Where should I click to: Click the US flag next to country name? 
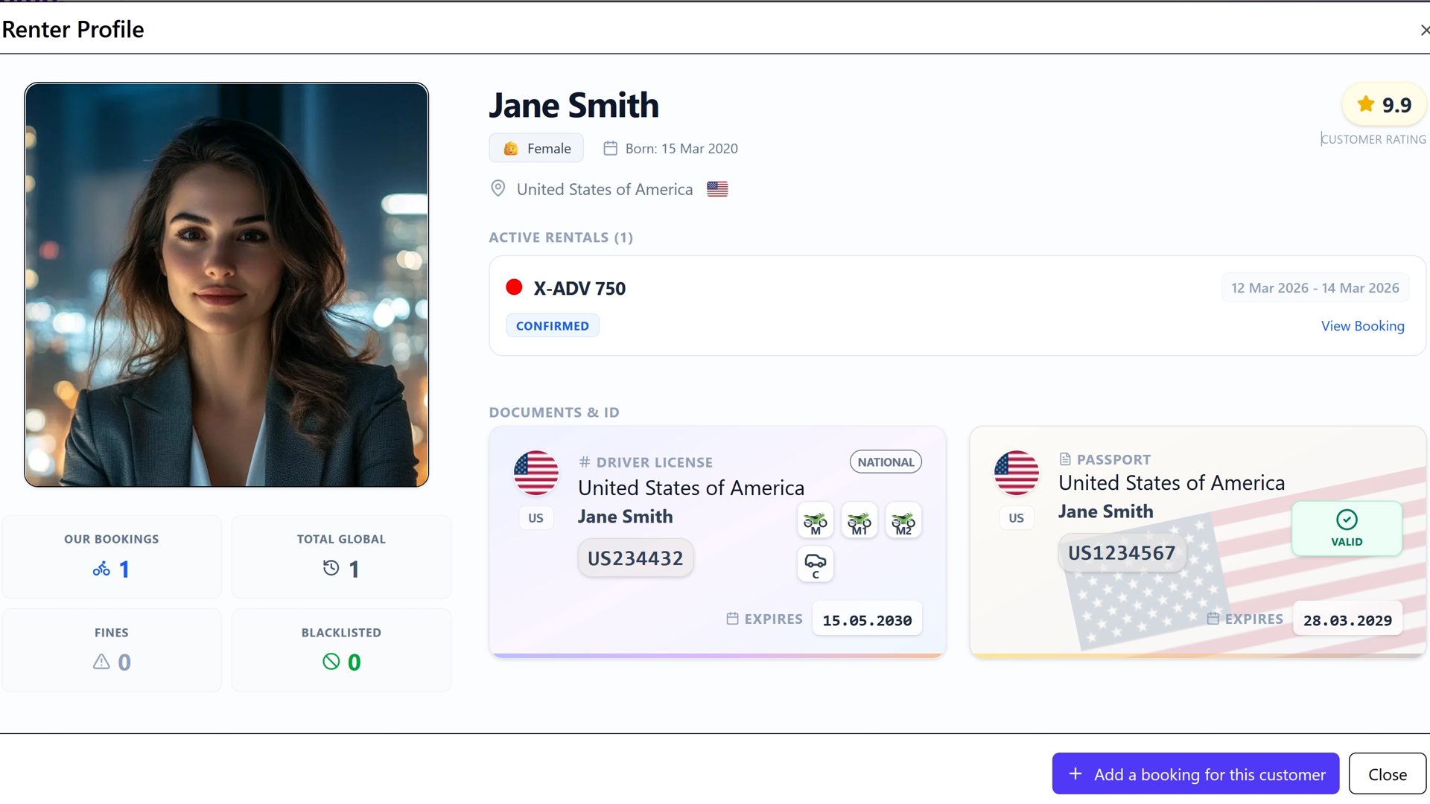(717, 189)
